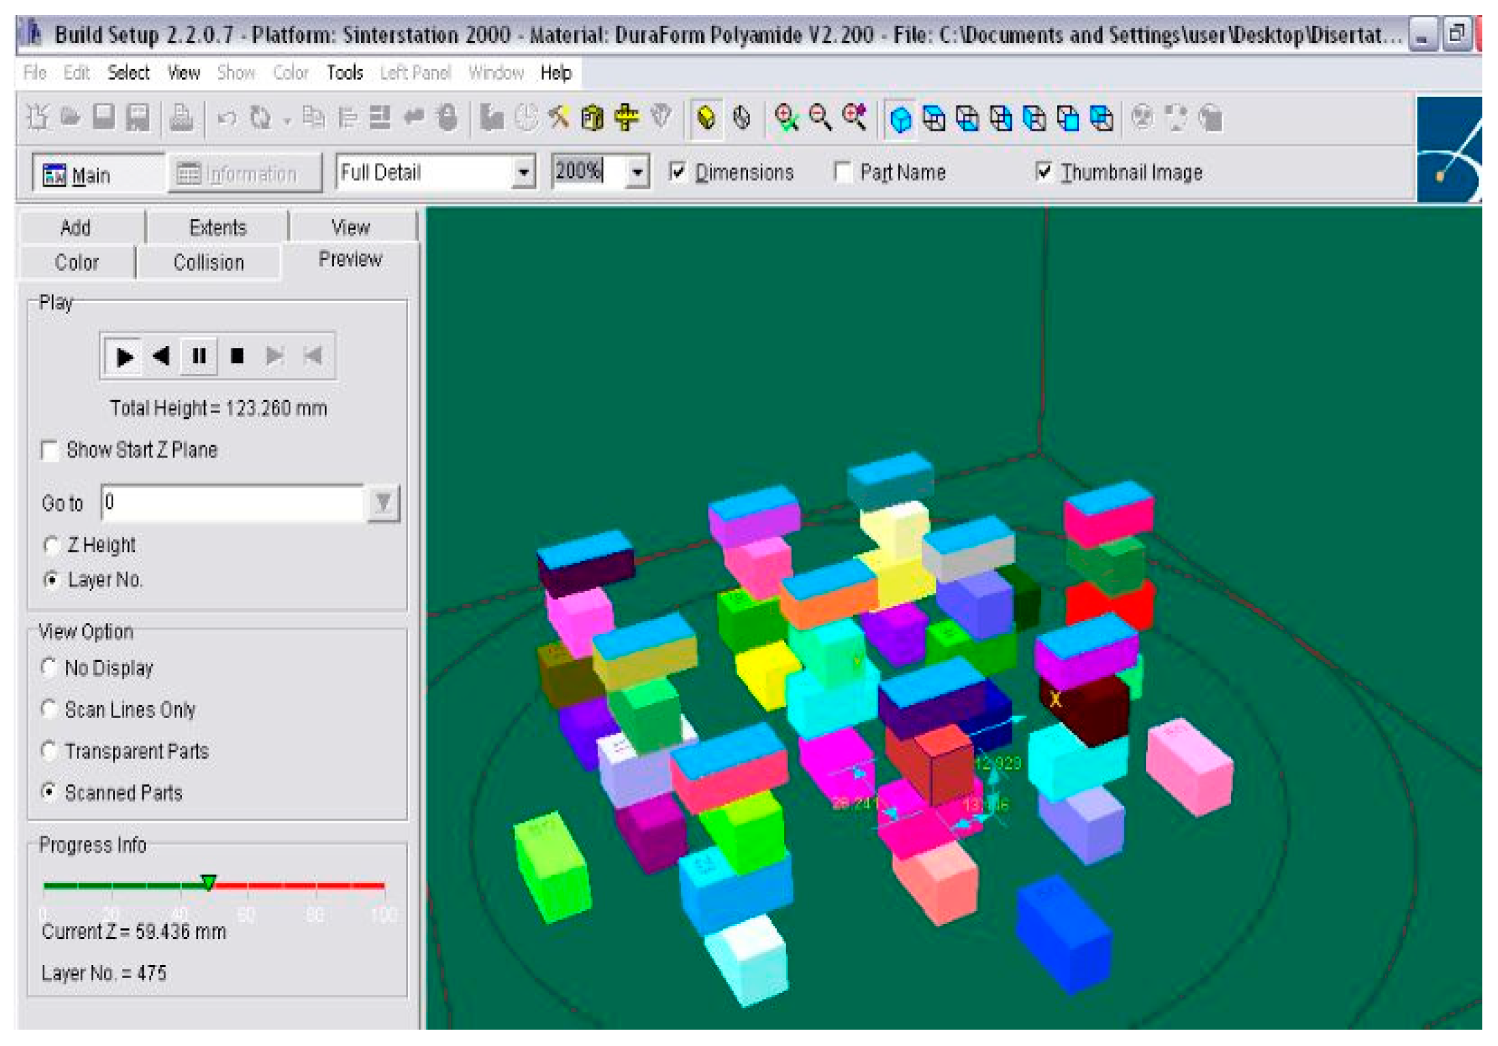Open the Tools menu

pyautogui.click(x=345, y=72)
